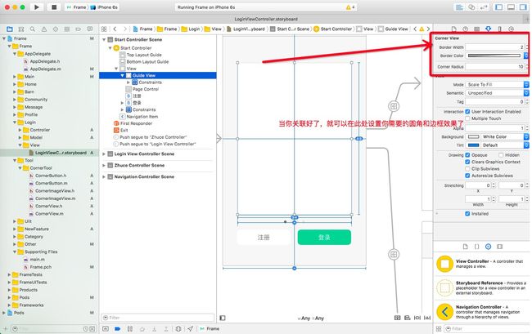
Task: Open the wAny hAny size class control
Action: [311, 318]
